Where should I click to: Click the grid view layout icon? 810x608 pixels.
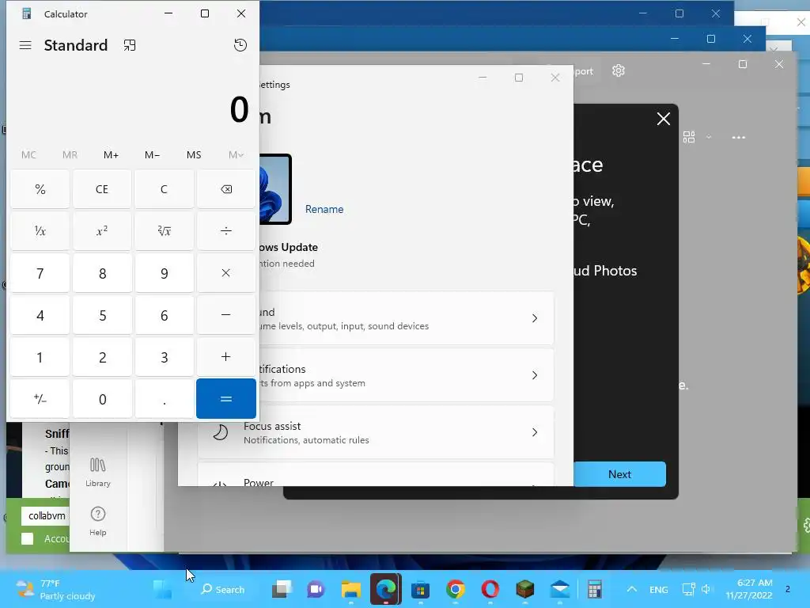(x=689, y=137)
